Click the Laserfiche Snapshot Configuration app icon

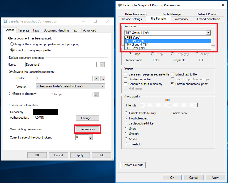click(x=5, y=21)
